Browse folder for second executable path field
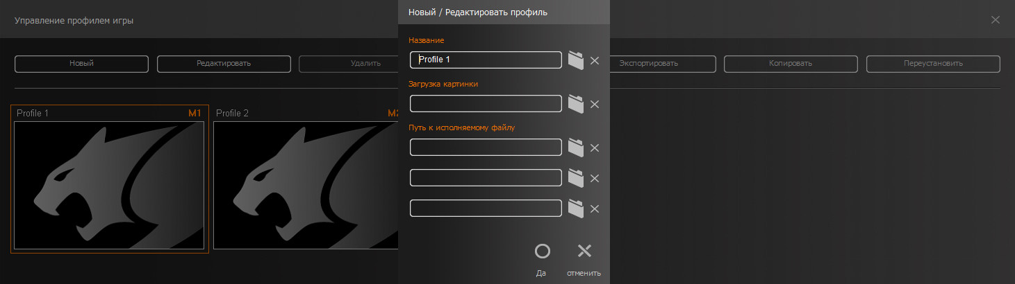The width and height of the screenshot is (1015, 284). (575, 178)
